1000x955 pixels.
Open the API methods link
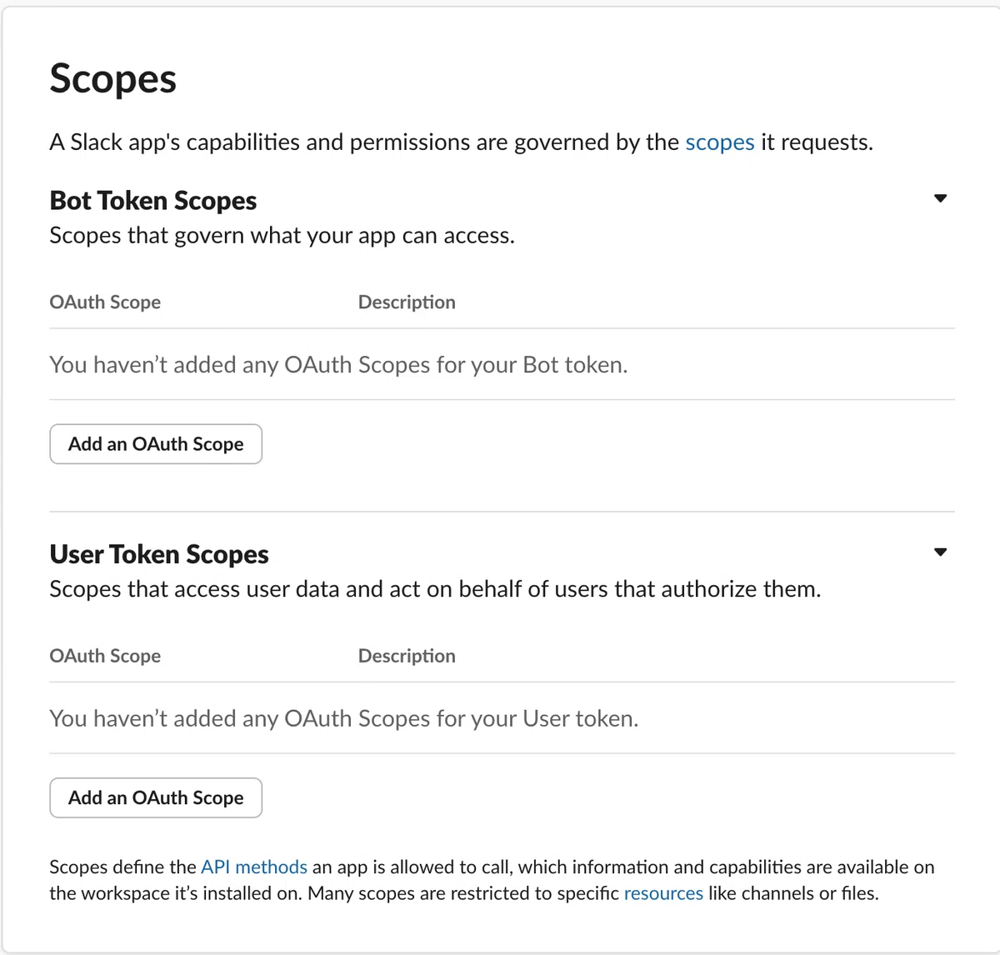[x=254, y=867]
